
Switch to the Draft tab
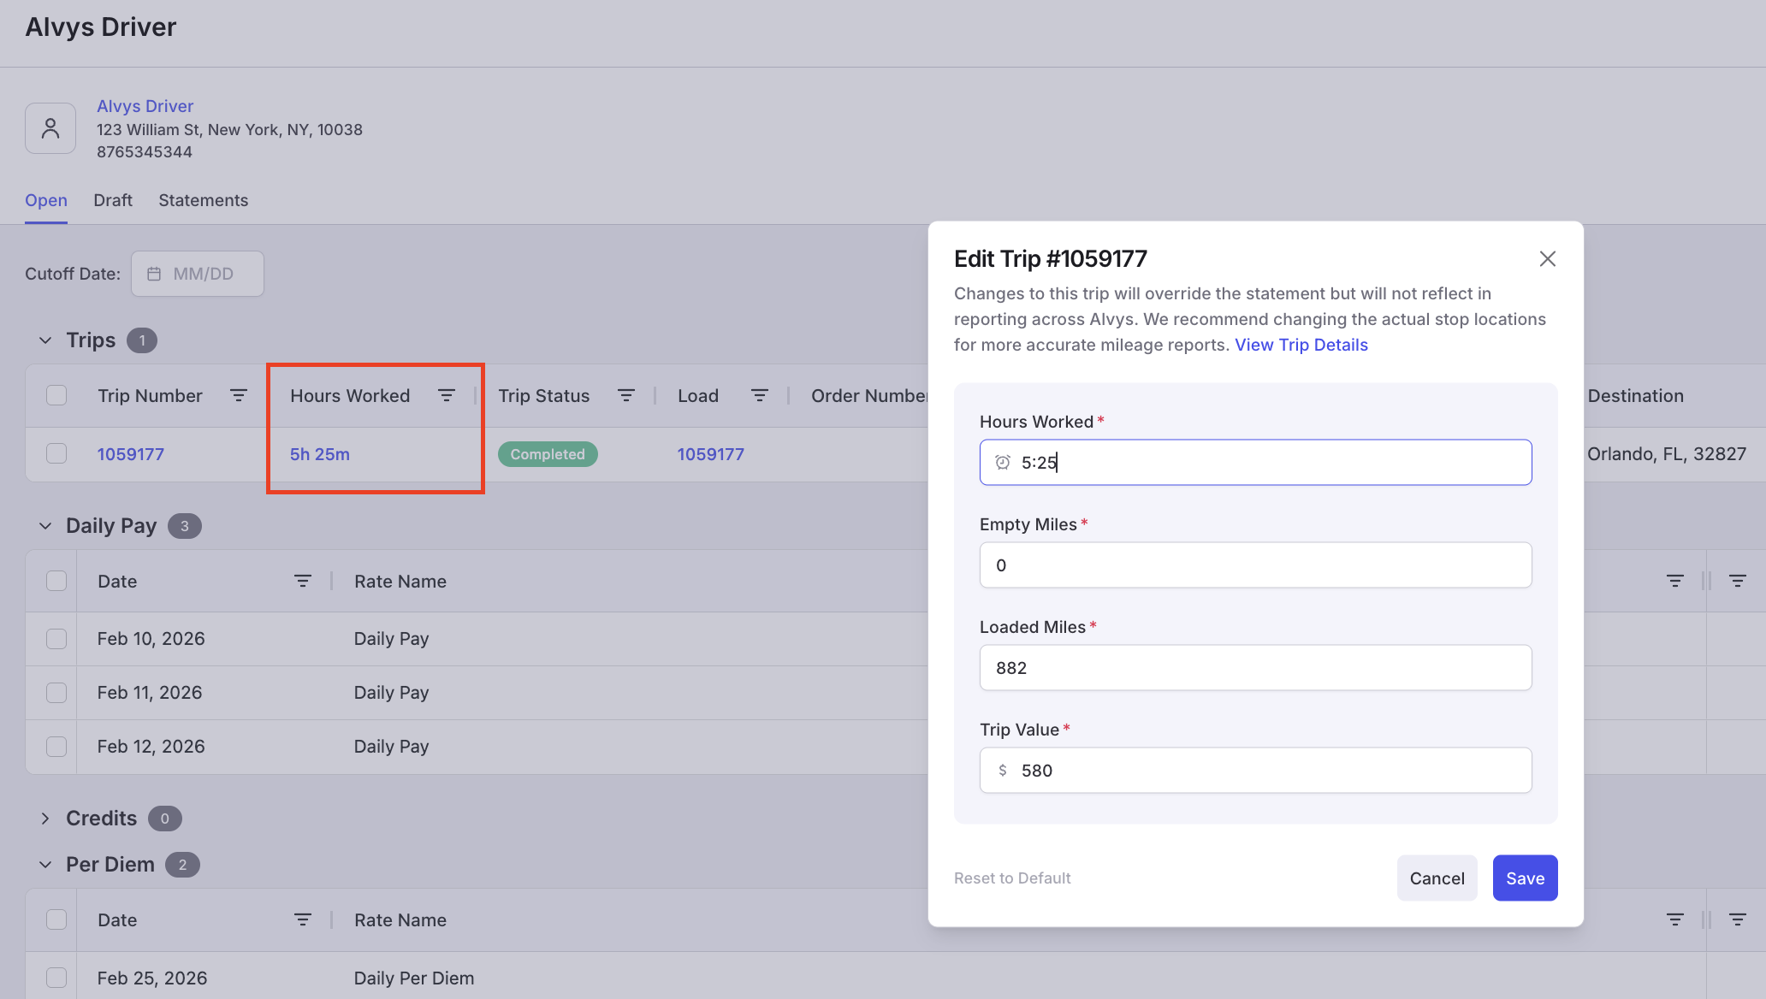[113, 200]
